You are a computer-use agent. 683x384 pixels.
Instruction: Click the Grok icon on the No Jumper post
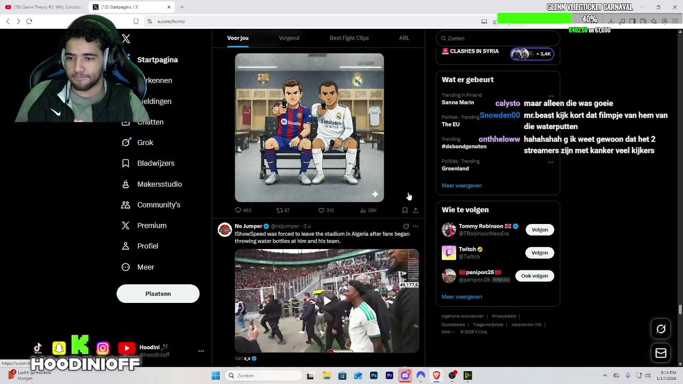(406, 226)
